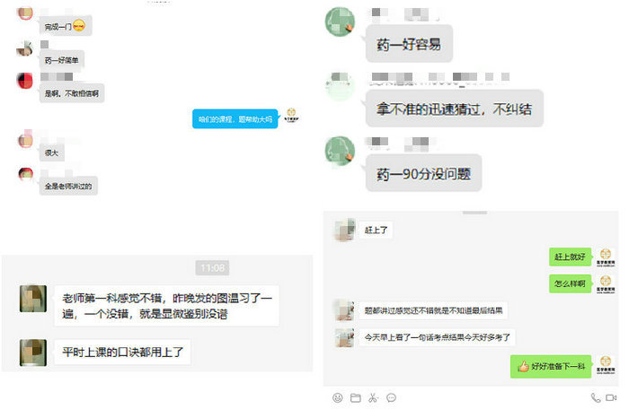Click the emoji in the 完成一门 message

(79, 26)
